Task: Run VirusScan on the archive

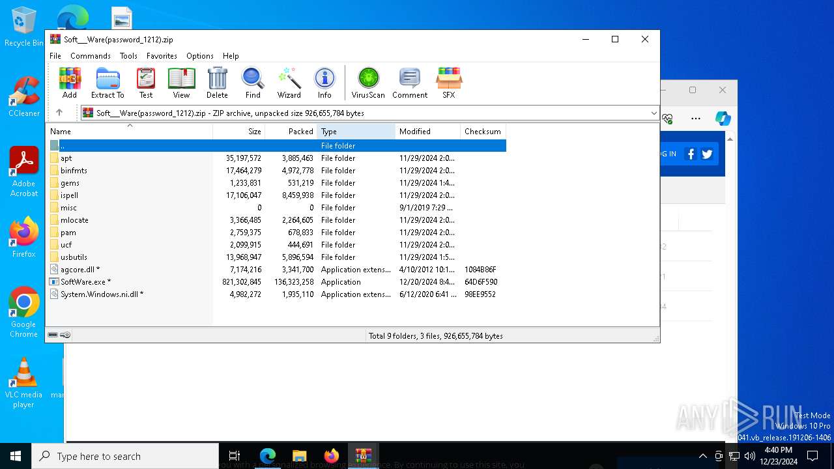Action: tap(368, 83)
